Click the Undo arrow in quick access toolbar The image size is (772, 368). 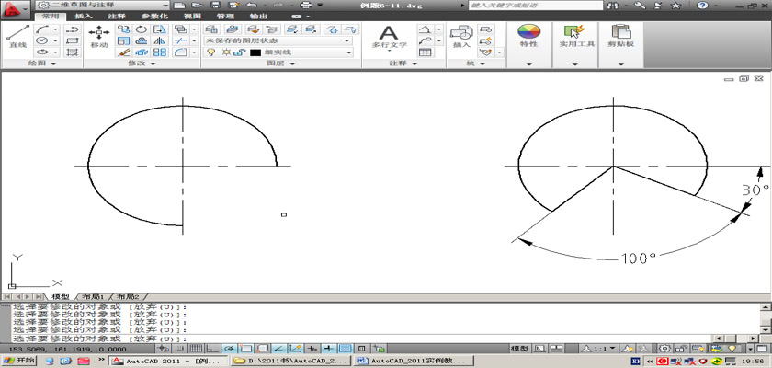click(252, 5)
